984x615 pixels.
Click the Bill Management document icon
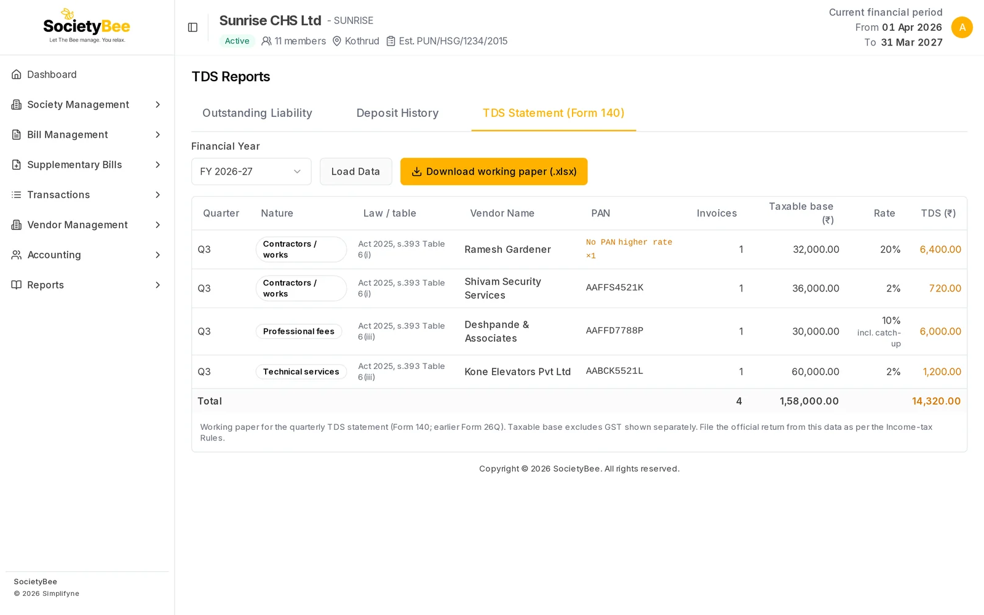tap(17, 135)
